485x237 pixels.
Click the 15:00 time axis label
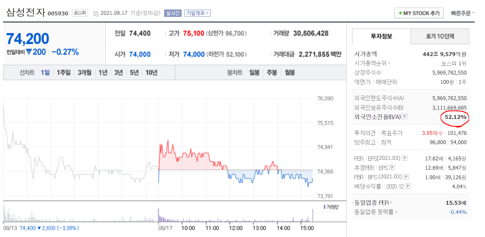click(307, 228)
